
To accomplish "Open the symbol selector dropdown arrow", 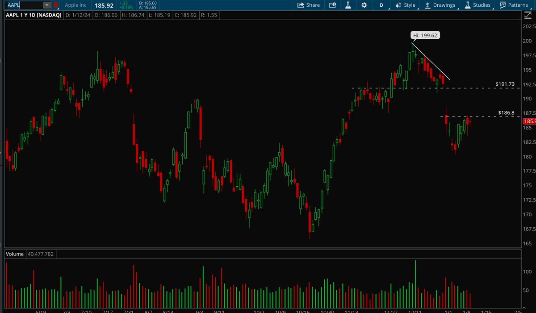I will coord(47,5).
